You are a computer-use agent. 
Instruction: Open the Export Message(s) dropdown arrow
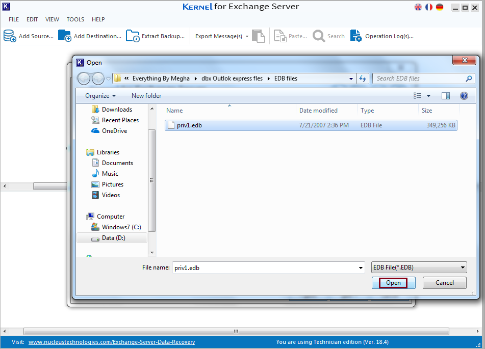click(x=247, y=37)
